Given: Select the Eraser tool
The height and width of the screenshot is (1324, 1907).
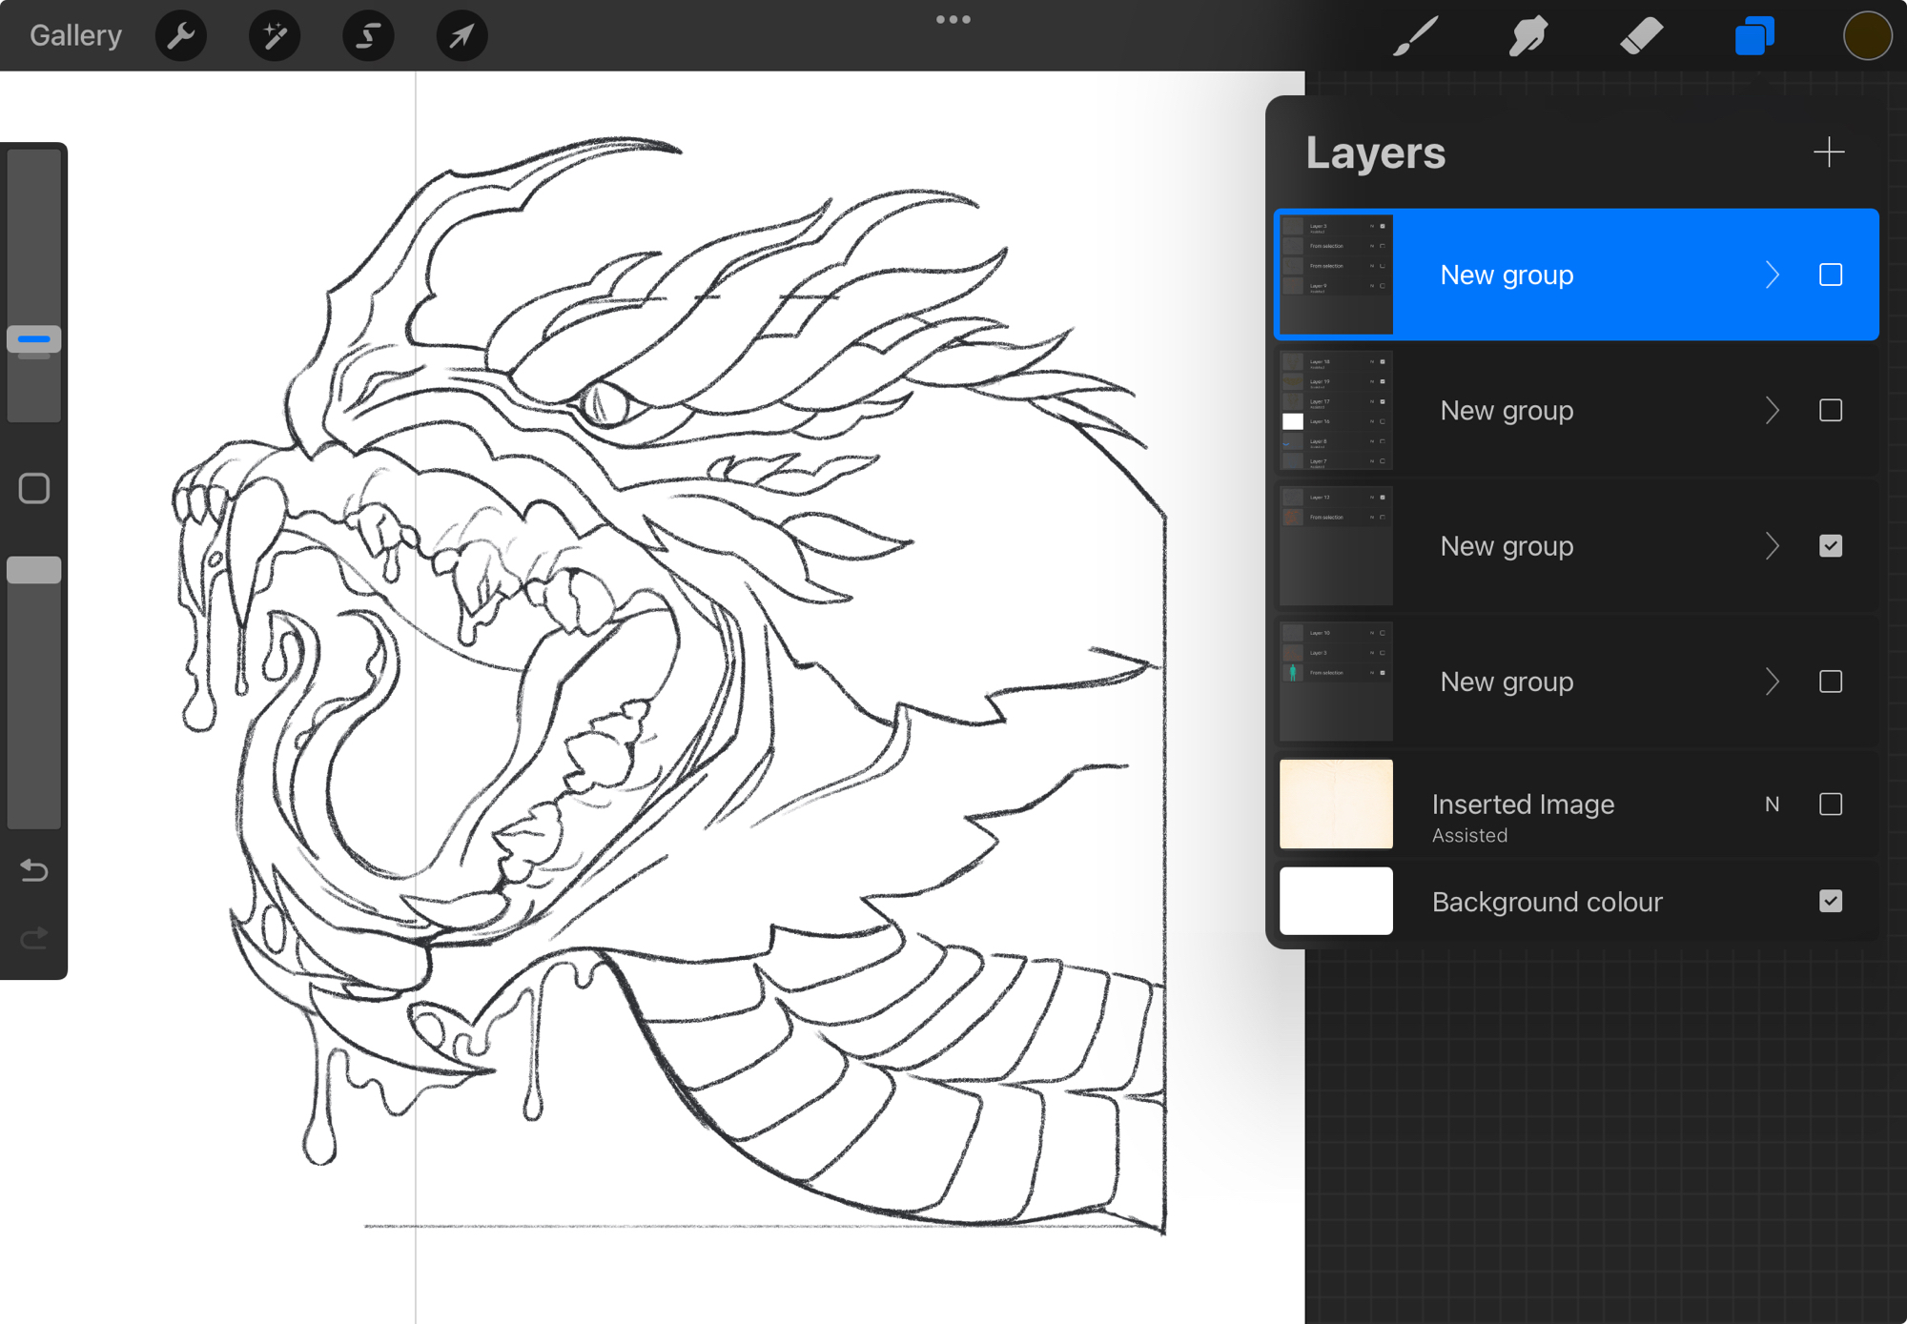Looking at the screenshot, I should [1640, 36].
